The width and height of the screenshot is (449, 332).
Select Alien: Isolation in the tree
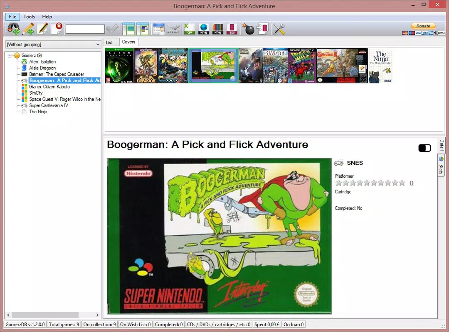tap(42, 62)
